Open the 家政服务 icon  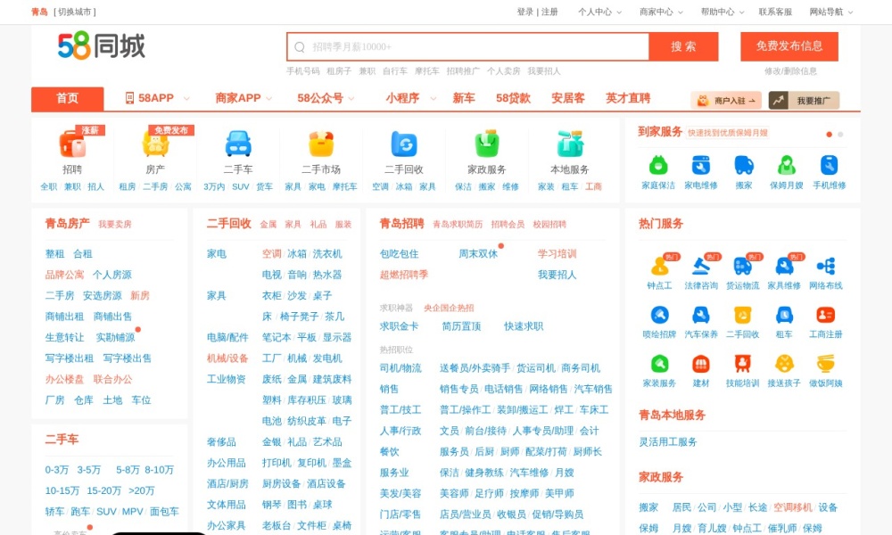(x=487, y=144)
